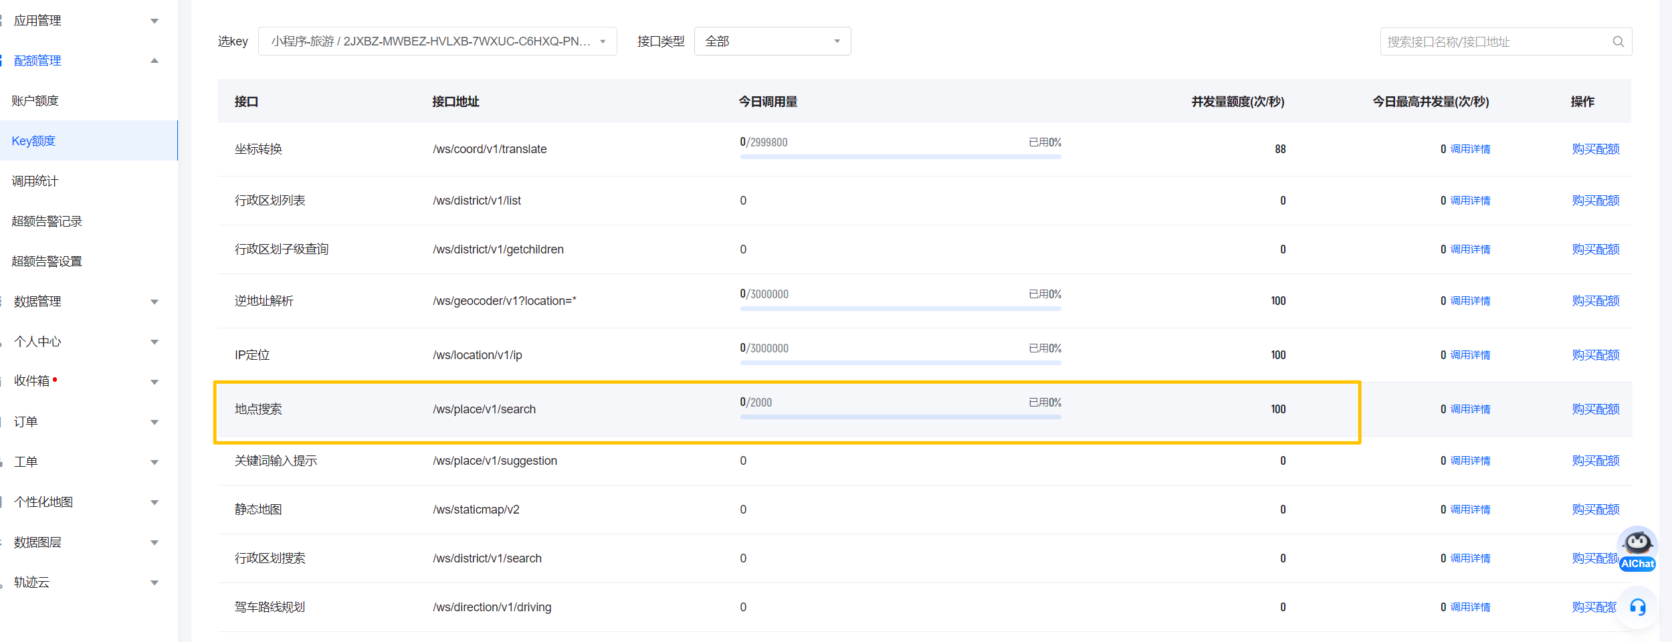Viewport: 1672px width, 642px height.
Task: Collapse the 配额管理 sidebar section
Action: tap(84, 61)
